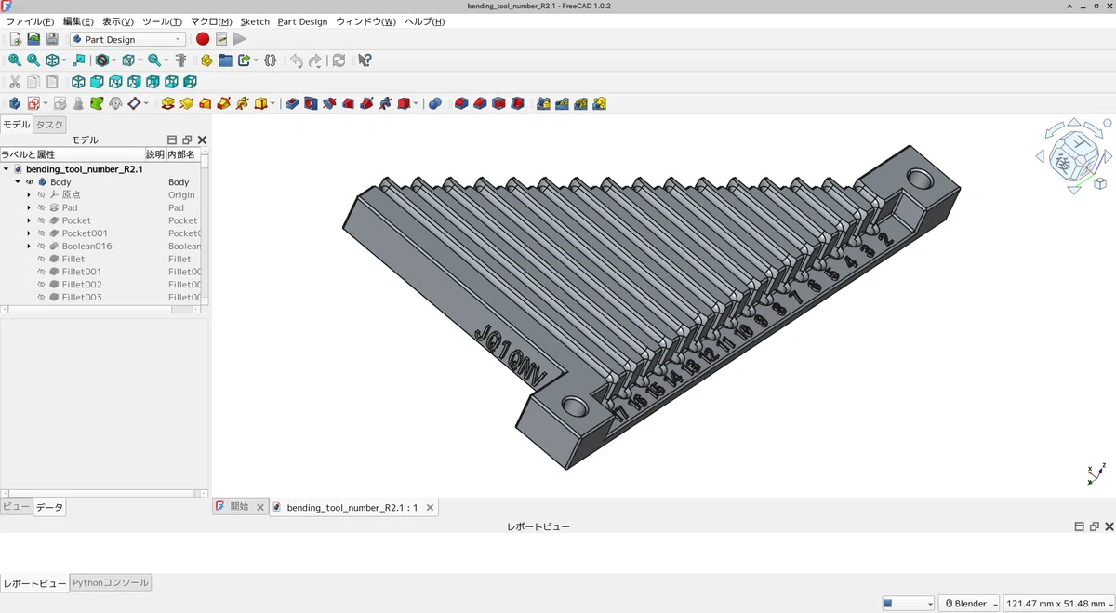Click the Fillet tool icon
Image resolution: width=1116 pixels, height=613 pixels.
(x=461, y=103)
